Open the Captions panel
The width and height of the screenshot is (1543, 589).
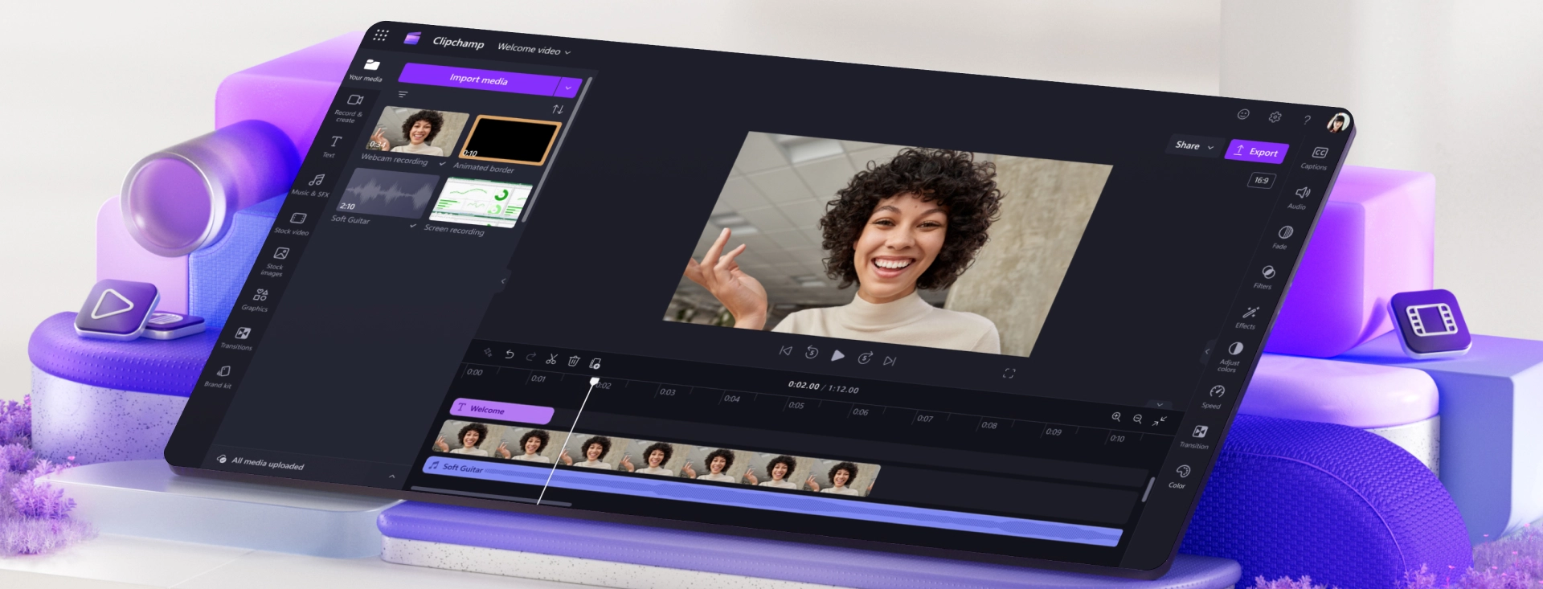[1317, 157]
